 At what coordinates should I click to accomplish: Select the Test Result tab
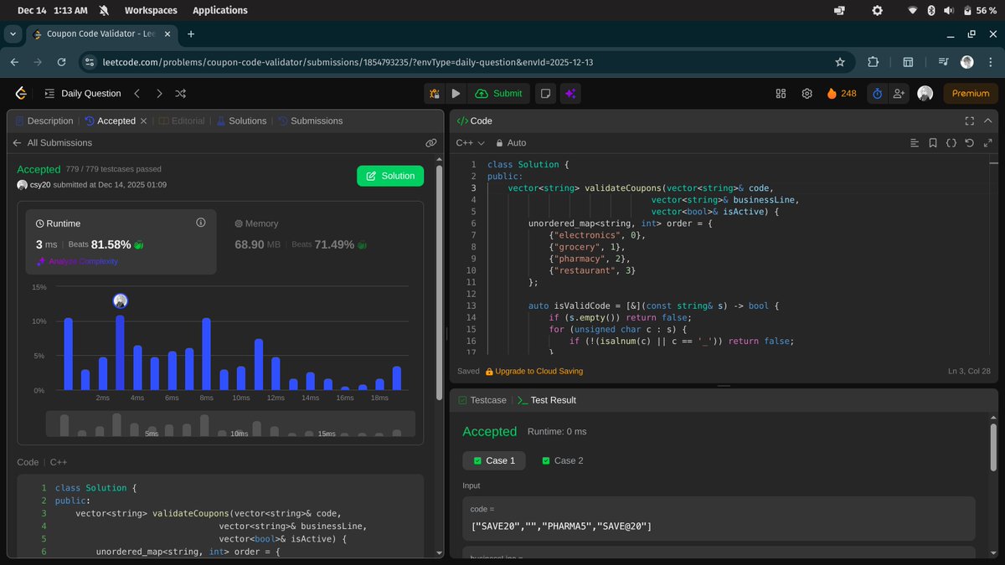pyautogui.click(x=547, y=400)
